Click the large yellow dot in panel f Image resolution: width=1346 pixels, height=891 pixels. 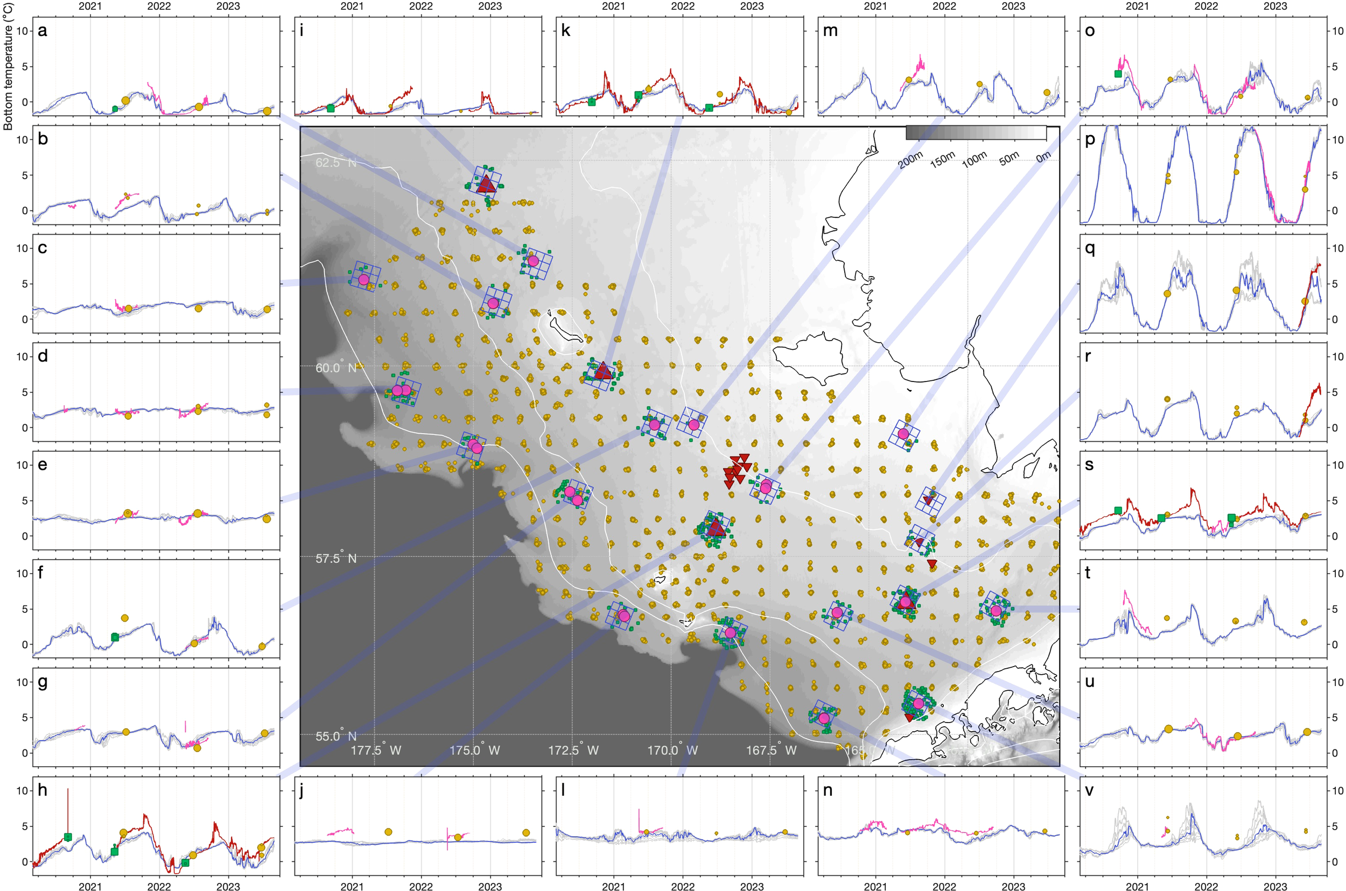tap(125, 618)
